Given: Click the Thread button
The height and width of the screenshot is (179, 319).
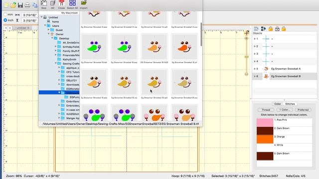Looking at the screenshot, I should pos(266,110).
